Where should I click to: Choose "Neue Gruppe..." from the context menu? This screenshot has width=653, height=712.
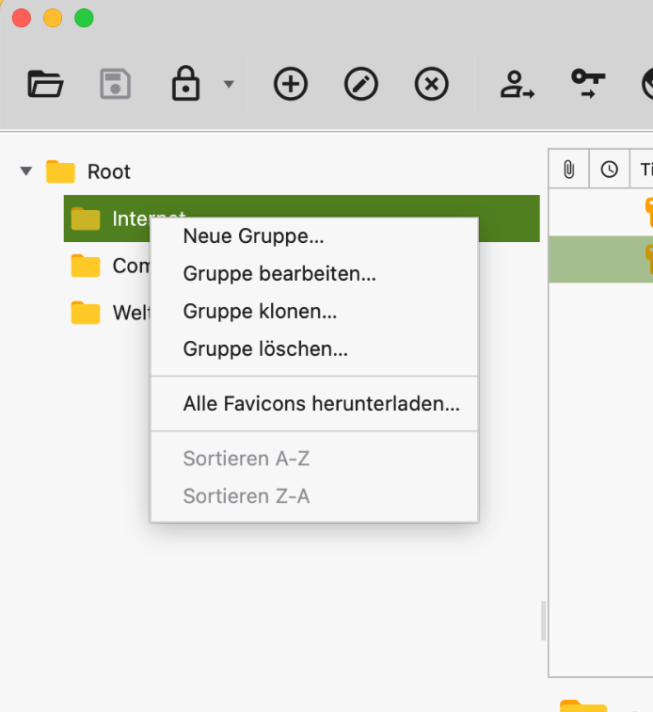(253, 236)
